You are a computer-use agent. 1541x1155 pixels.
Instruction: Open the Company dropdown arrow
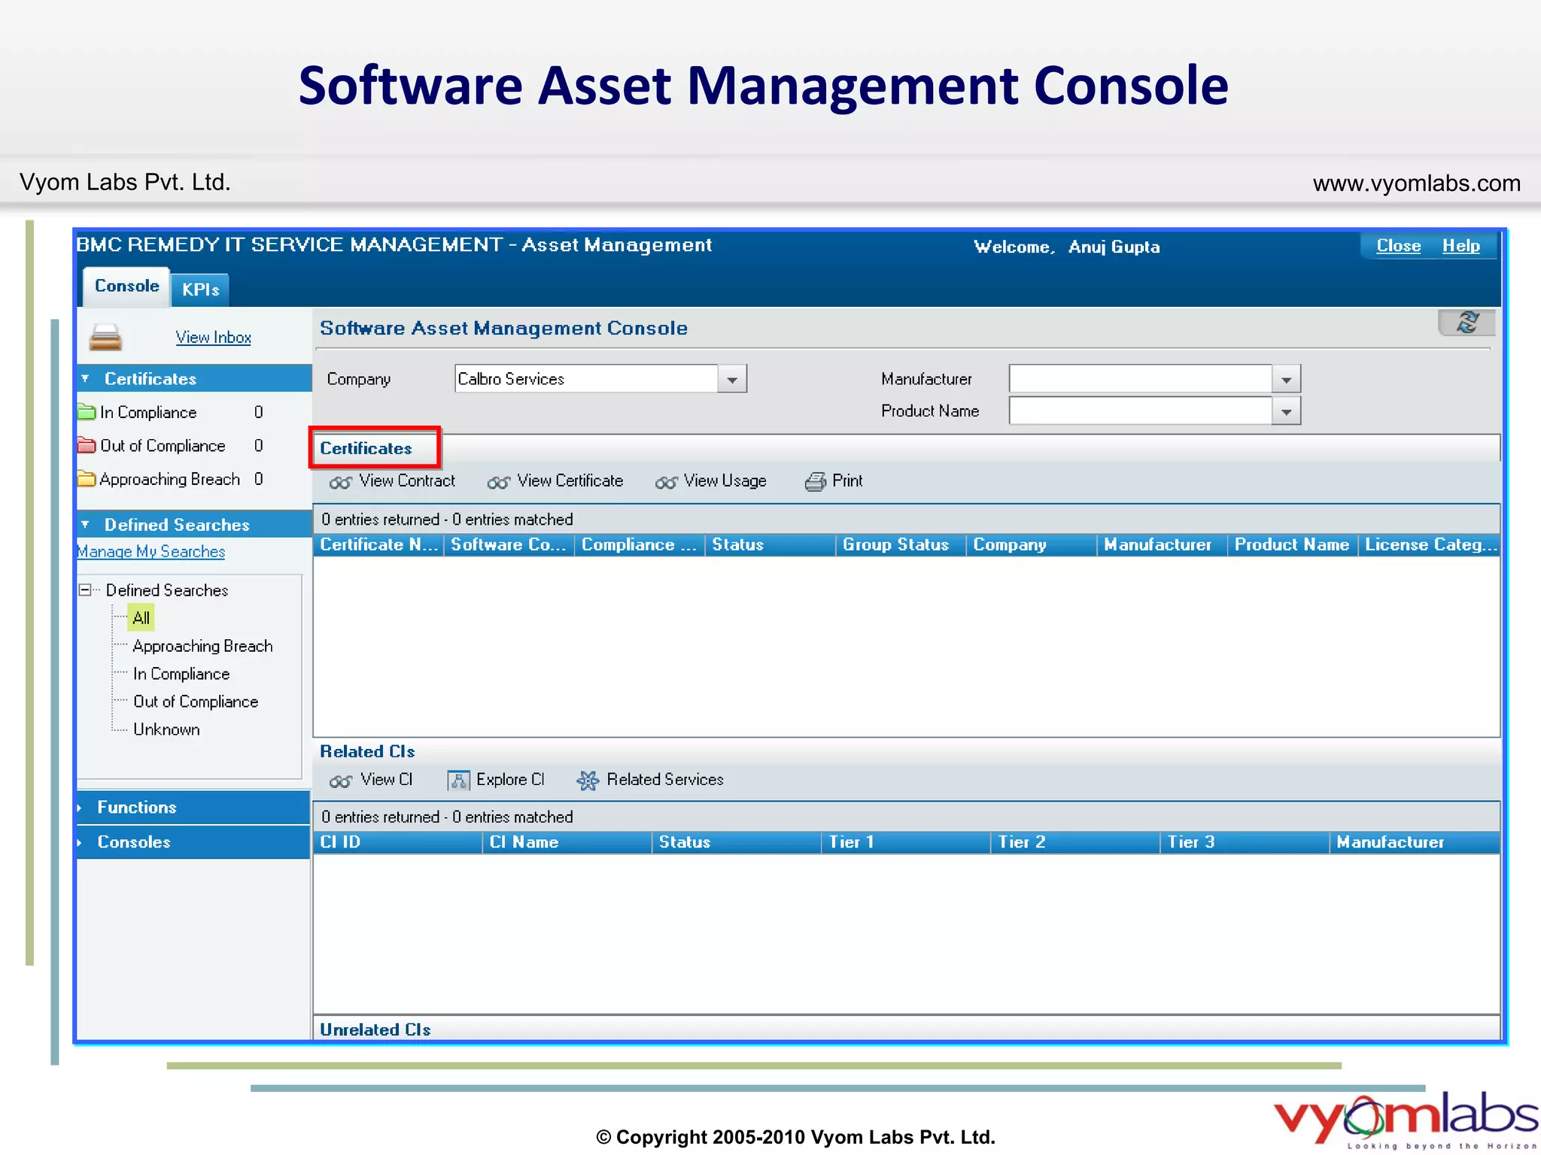click(732, 379)
